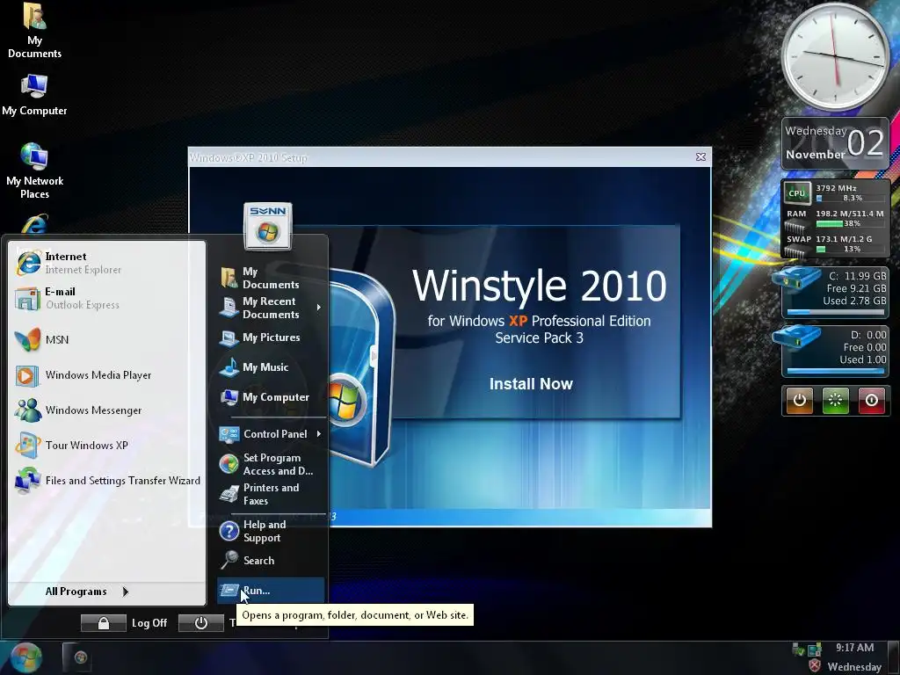The image size is (900, 675).
Task: Open Search from the Start menu
Action: tap(271, 560)
